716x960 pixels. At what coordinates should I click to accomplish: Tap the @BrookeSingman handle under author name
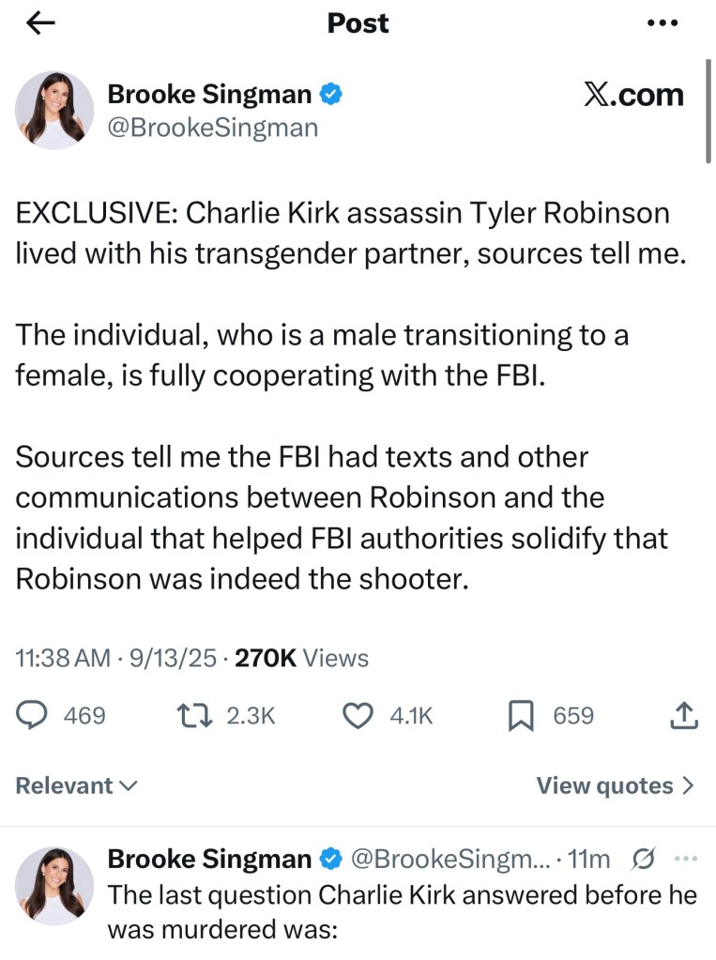213,127
